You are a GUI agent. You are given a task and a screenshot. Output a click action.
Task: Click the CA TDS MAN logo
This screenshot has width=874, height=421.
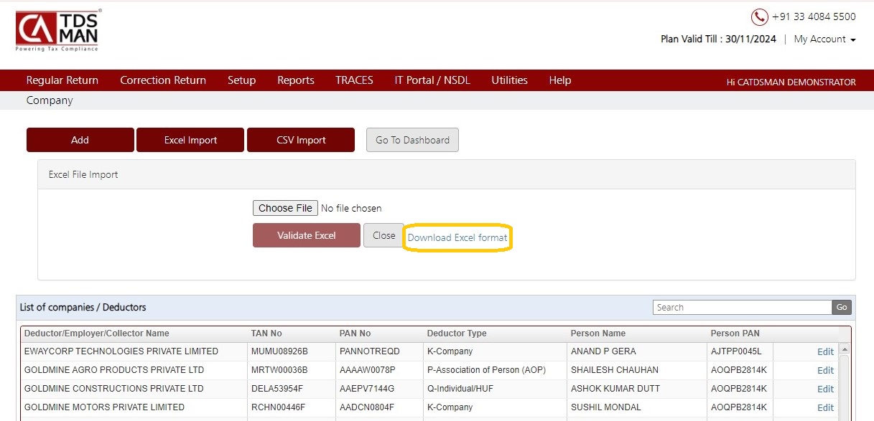[58, 30]
